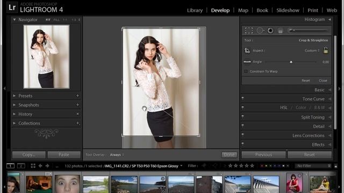Clear history with the X icon

tap(77, 114)
